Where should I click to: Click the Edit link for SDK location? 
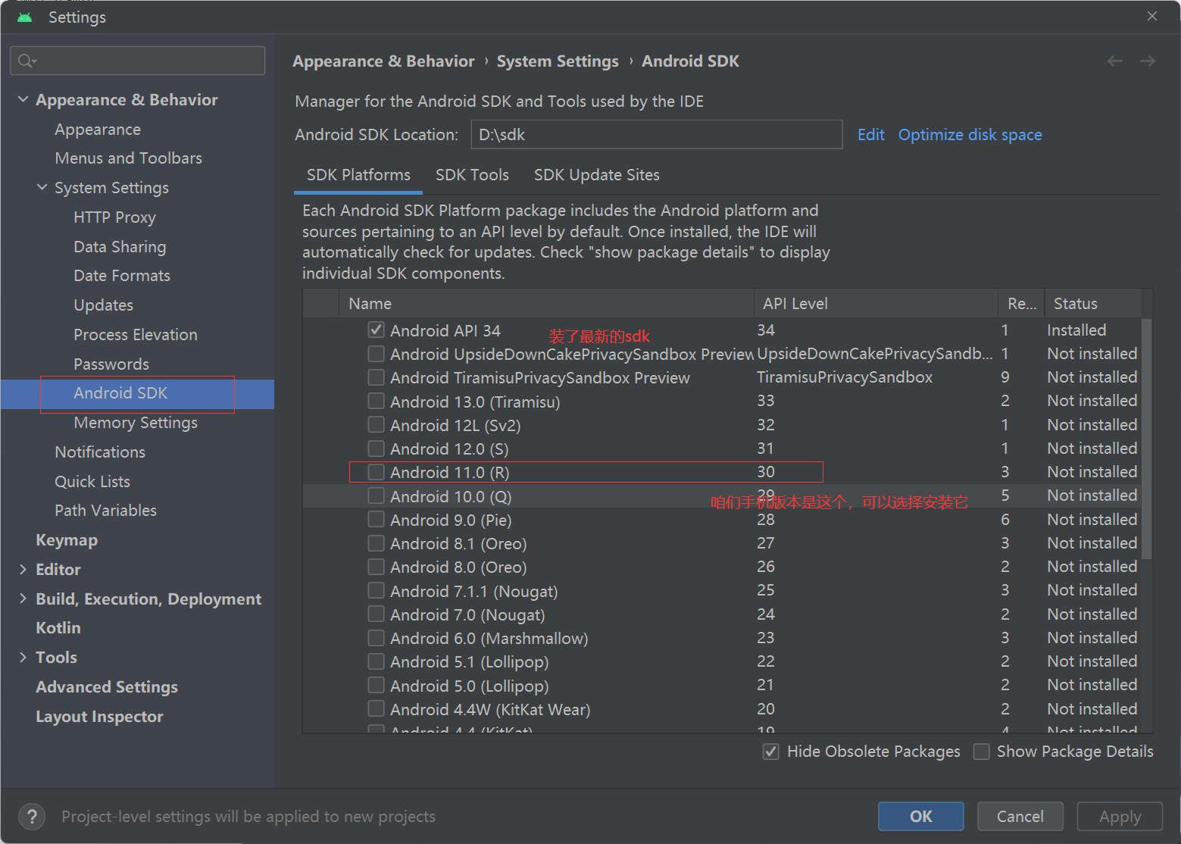click(x=870, y=135)
